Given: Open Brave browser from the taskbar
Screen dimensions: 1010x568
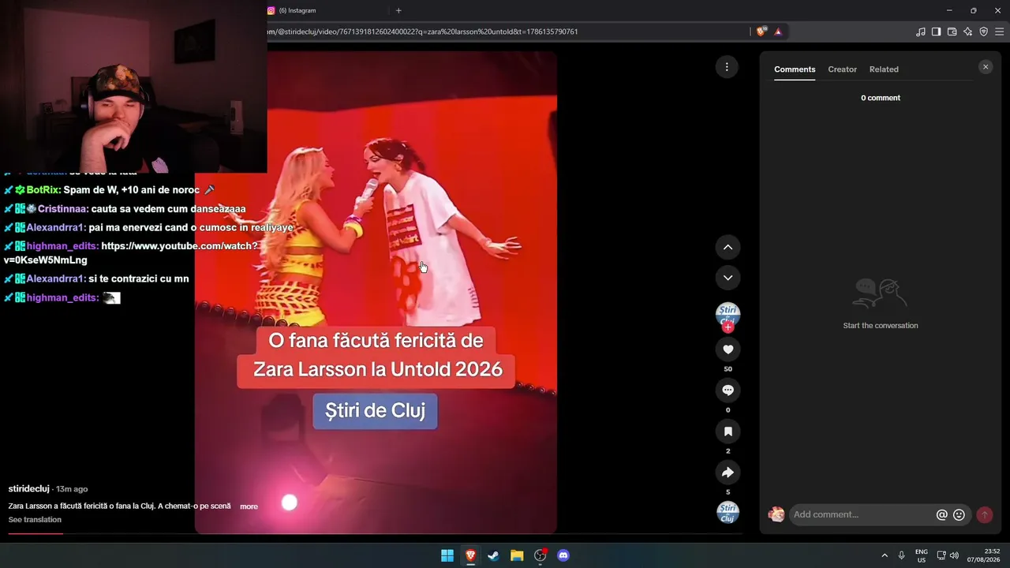Looking at the screenshot, I should (x=470, y=555).
